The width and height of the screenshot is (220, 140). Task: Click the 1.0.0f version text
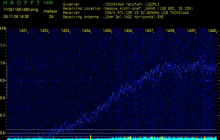point(49,3)
